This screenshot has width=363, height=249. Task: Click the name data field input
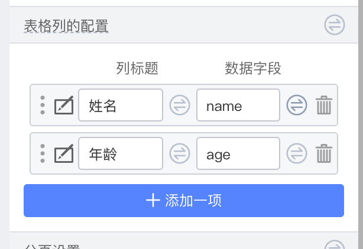coord(238,106)
